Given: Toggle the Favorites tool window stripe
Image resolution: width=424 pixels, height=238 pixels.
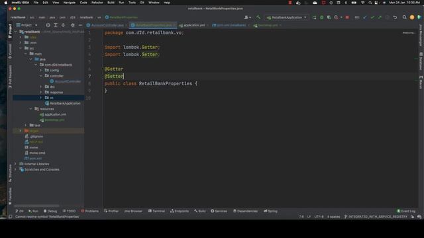Looking at the screenshot, I should 10,196.
